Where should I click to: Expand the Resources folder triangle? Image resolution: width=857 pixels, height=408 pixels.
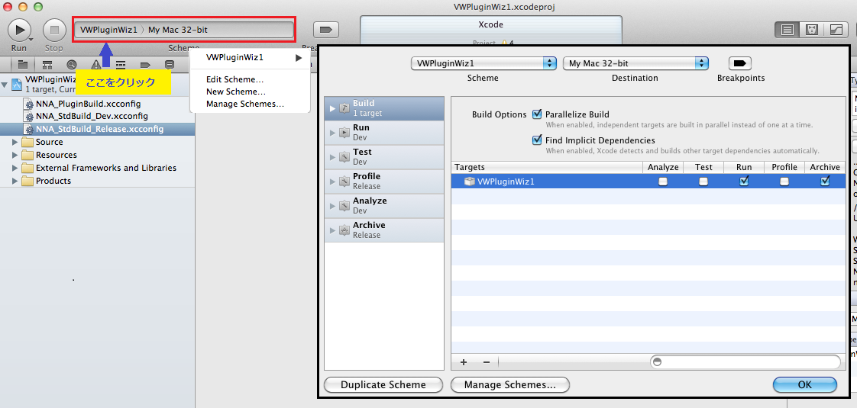pyautogui.click(x=15, y=155)
